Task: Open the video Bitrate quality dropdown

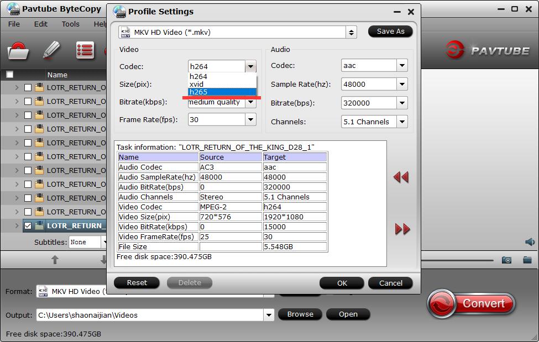Action: [x=250, y=102]
